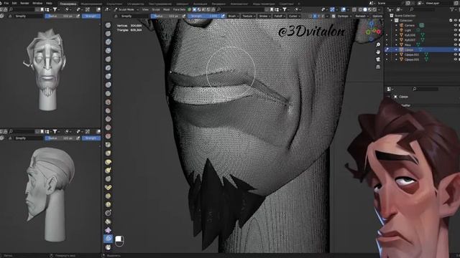This screenshot has height=258, width=460.
Task: Toggle the camera view gizmo
Action: [378, 59]
